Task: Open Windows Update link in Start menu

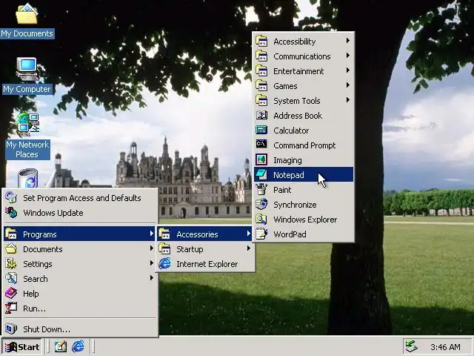Action: click(80, 213)
